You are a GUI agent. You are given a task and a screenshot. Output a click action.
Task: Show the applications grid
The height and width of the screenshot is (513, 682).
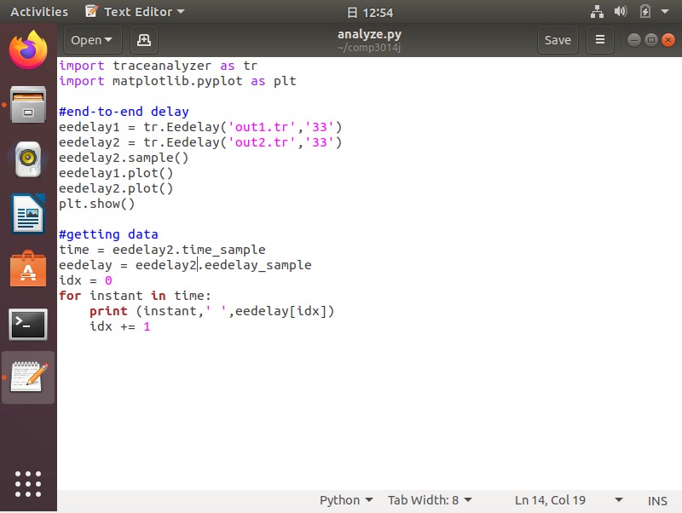[28, 483]
